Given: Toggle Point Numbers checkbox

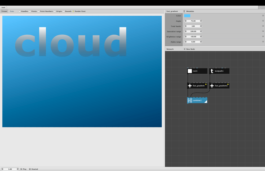Looking at the screenshot, I should pyautogui.click(x=39, y=11).
